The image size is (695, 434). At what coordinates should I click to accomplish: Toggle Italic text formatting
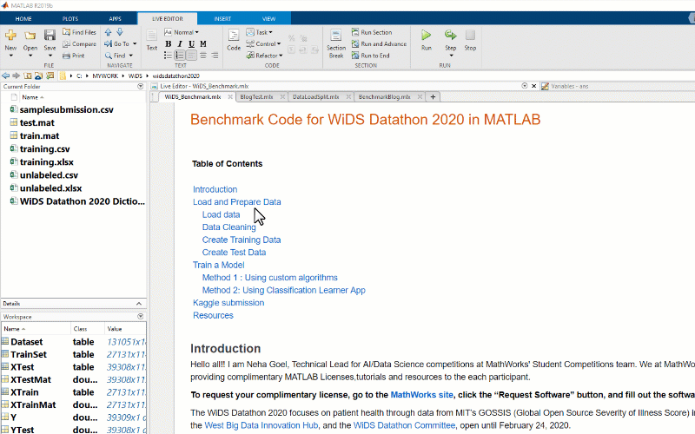179,43
